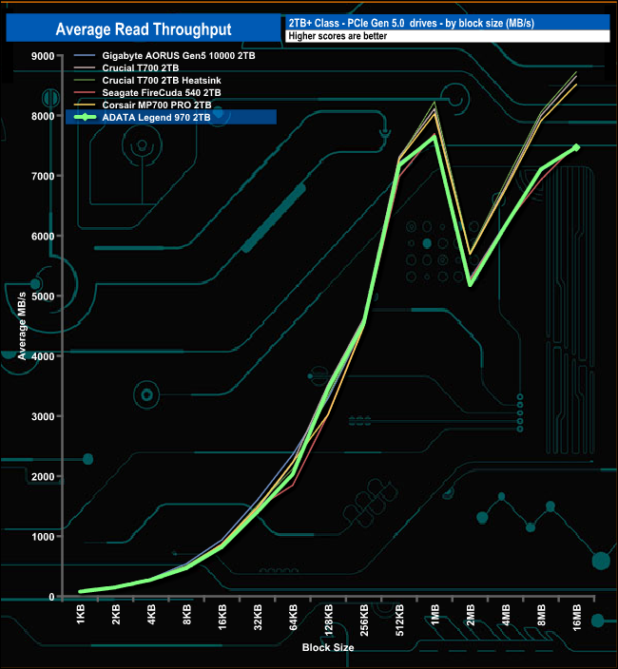618x669 pixels.
Task: Click the 'Block Size' axis title
Action: 328,647
